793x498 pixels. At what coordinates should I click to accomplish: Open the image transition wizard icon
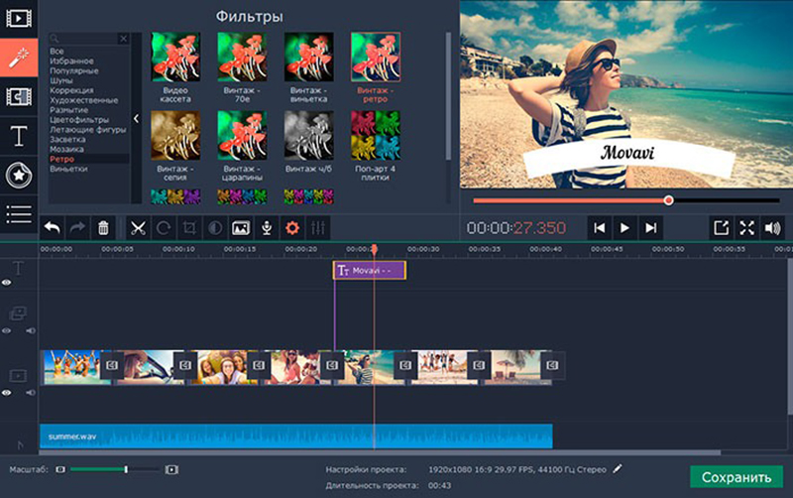[x=241, y=228]
